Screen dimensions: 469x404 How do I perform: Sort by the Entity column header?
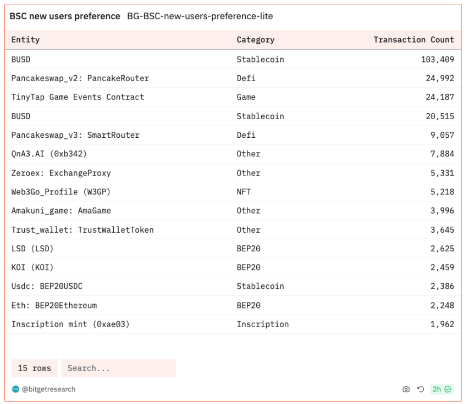pyautogui.click(x=25, y=40)
